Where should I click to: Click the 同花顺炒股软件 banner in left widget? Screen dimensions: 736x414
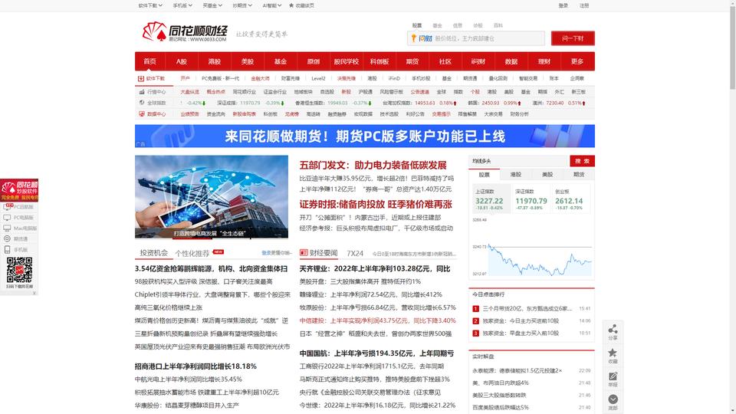pos(19,190)
